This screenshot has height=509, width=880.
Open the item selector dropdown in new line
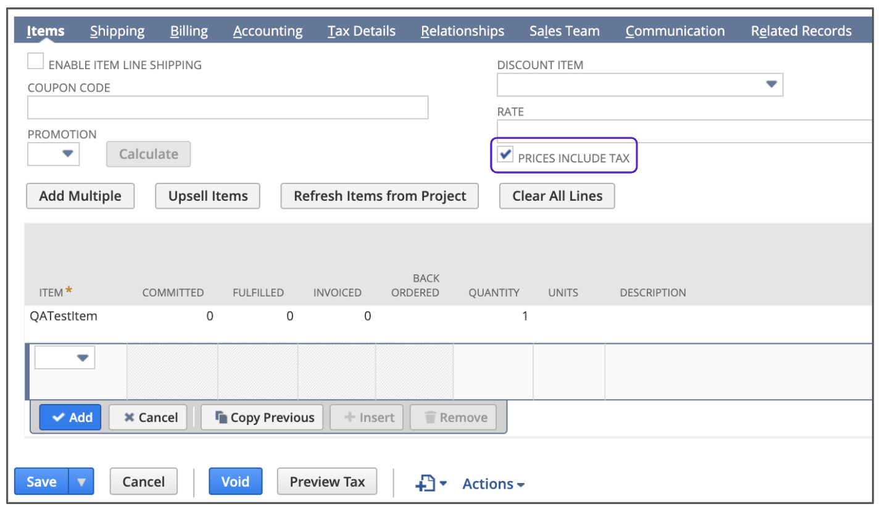pos(82,358)
